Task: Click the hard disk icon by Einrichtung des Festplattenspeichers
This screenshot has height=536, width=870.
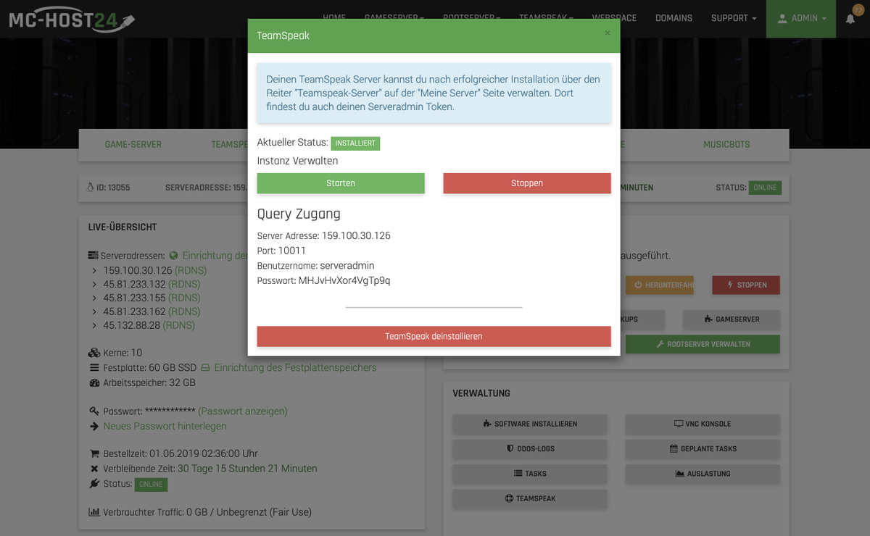Action: [x=205, y=367]
